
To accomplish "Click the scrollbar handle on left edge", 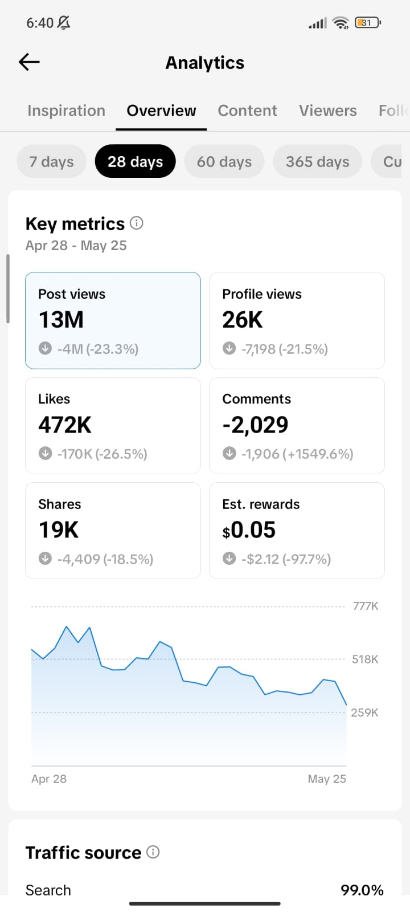I will pos(8,289).
